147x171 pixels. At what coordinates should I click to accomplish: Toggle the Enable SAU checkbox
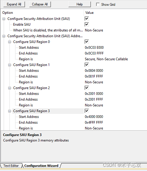pos(87,25)
